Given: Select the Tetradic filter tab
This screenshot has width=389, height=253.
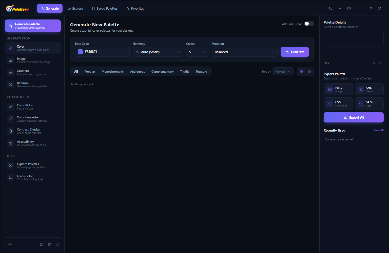Looking at the screenshot, I should coord(201,72).
